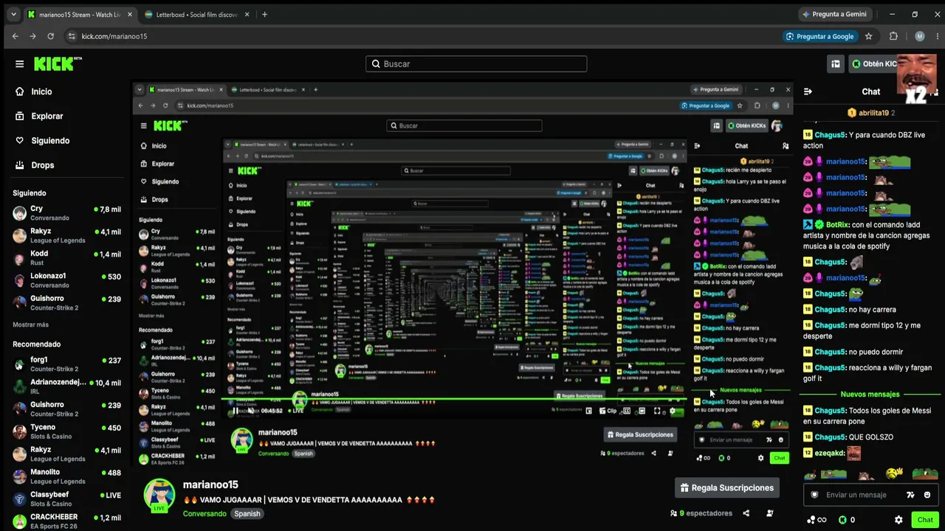Viewport: 945px width, 531px height.
Task: Open the tab search dropdown in Chrome
Action: point(12,14)
